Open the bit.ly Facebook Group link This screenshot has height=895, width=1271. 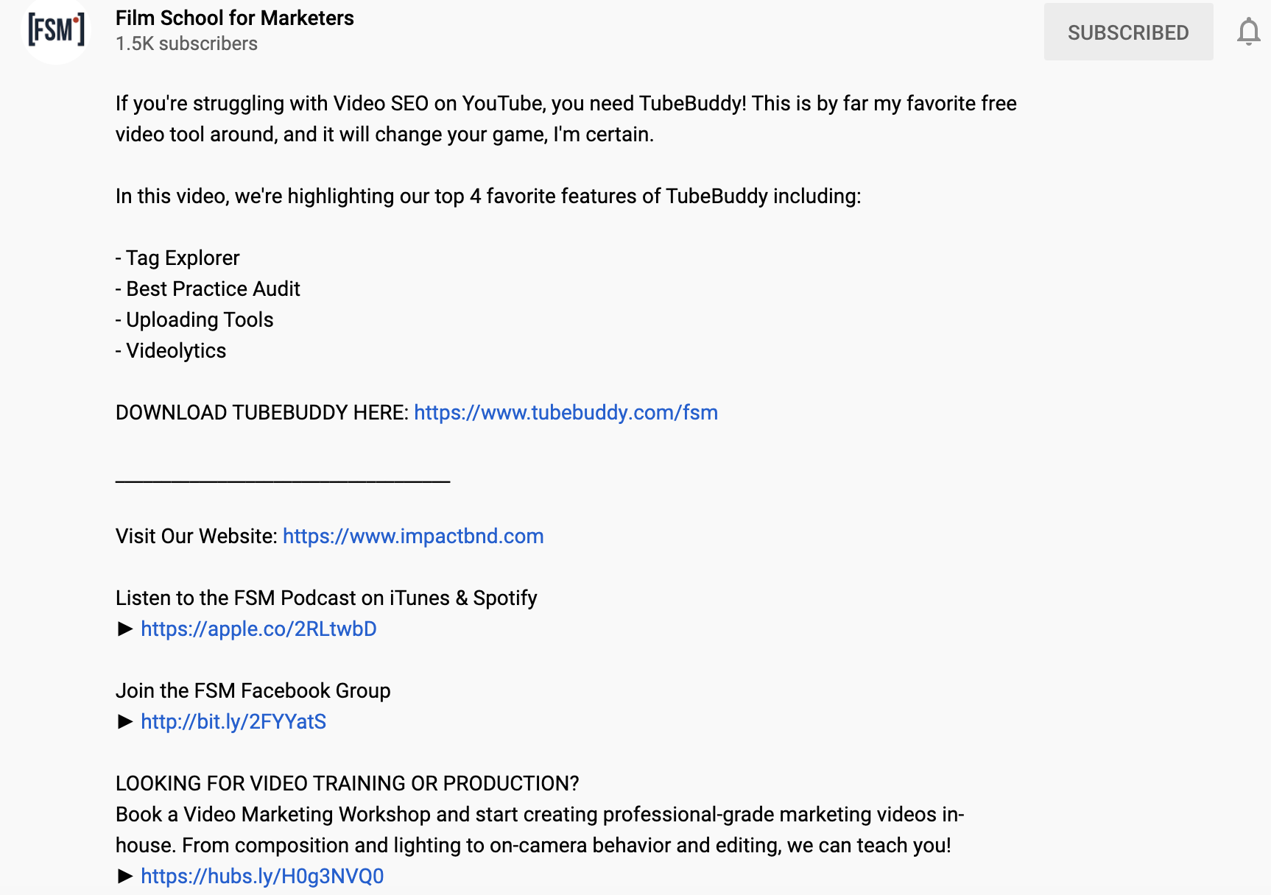pos(233,721)
